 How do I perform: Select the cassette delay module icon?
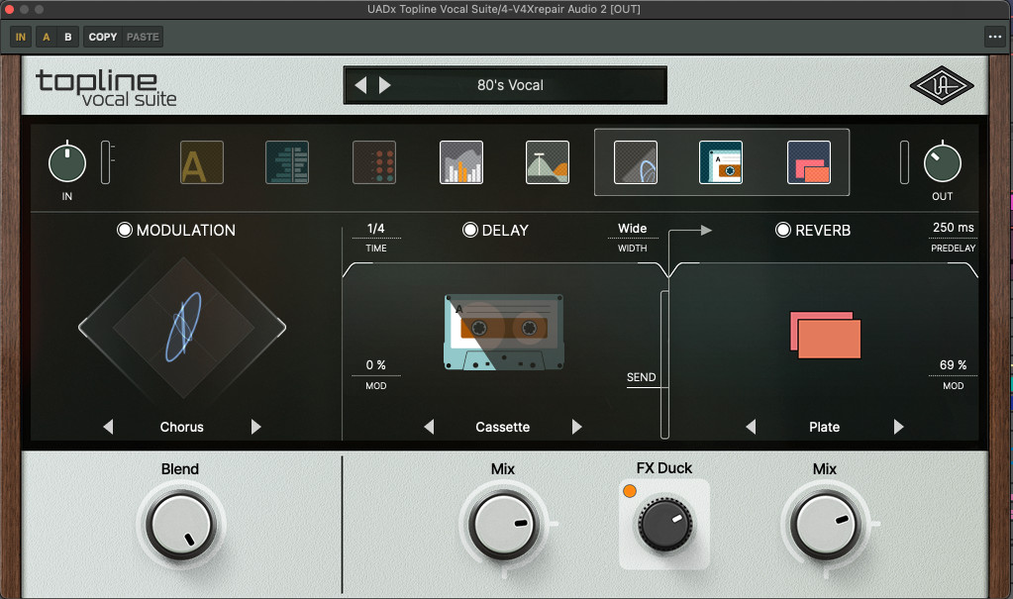[721, 162]
